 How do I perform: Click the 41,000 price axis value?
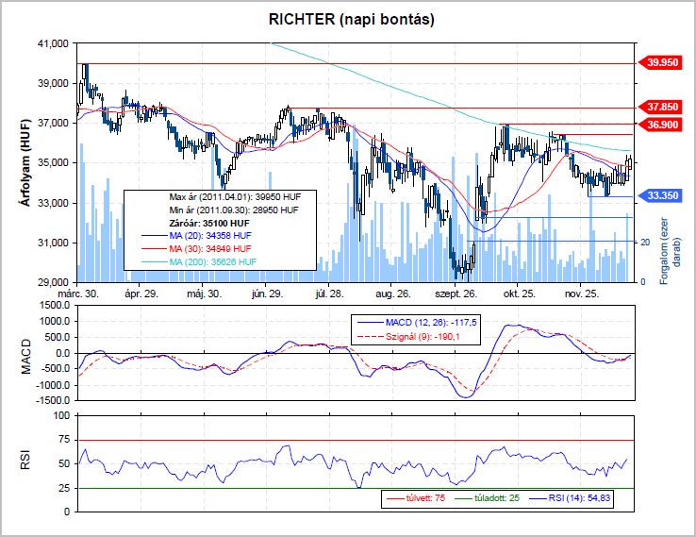[x=53, y=43]
